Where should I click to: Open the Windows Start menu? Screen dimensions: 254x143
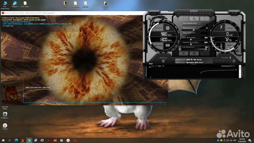(x=3, y=140)
